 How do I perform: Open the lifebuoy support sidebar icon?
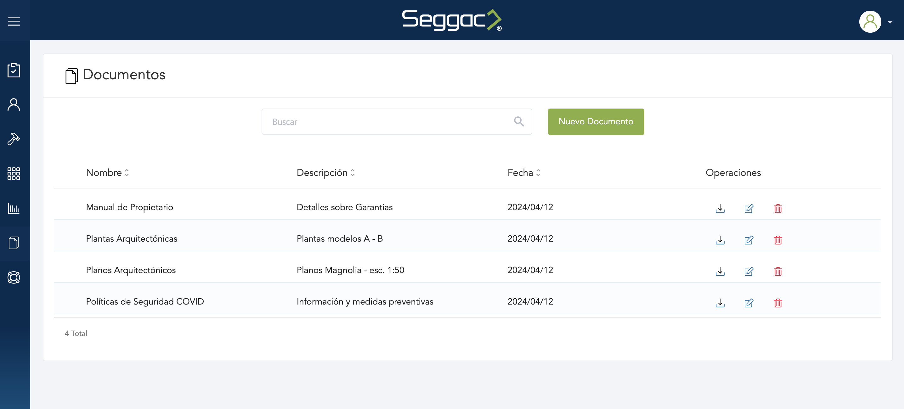point(14,277)
